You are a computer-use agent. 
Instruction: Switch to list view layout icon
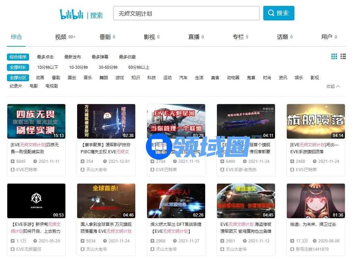point(343,56)
